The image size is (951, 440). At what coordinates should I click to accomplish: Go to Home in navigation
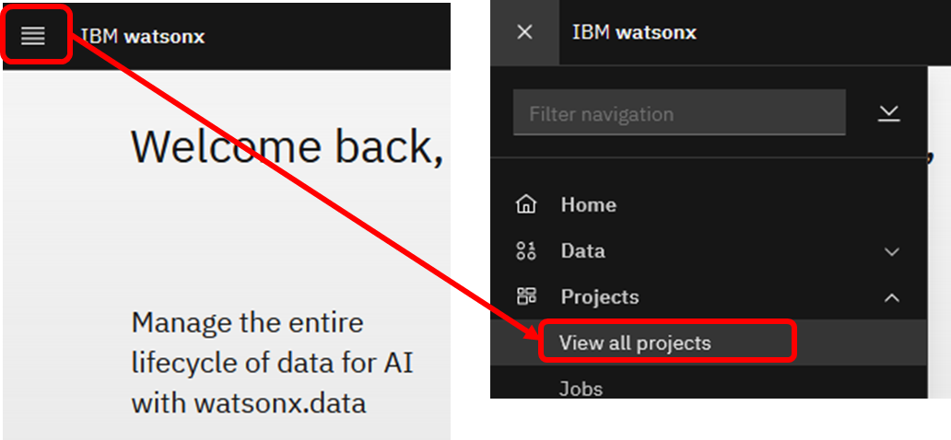pos(588,204)
